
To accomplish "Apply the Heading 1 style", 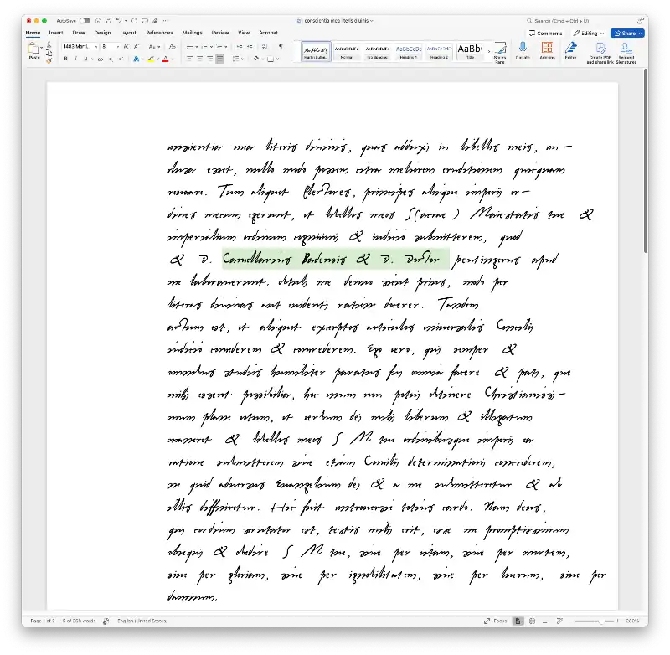I will (x=409, y=51).
